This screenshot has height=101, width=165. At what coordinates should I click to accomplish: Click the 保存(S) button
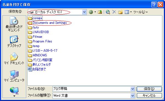coord(149,89)
